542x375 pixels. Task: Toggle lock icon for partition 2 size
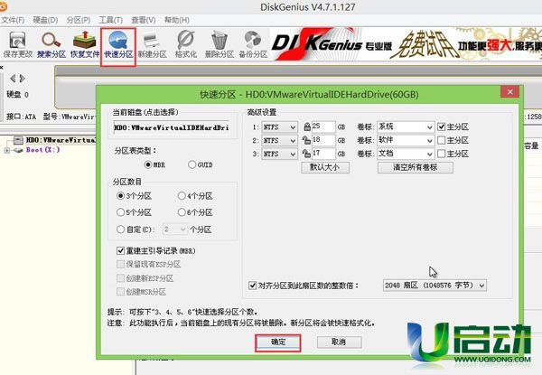pos(306,140)
